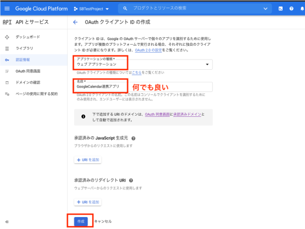Image resolution: width=305 pixels, height=229 pixels.
Task: Click the info icon in the notice box
Action: coord(83,117)
